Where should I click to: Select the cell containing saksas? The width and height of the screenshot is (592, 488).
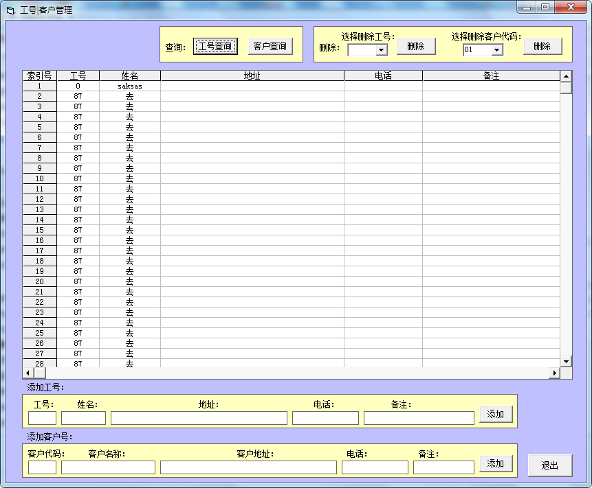point(130,86)
